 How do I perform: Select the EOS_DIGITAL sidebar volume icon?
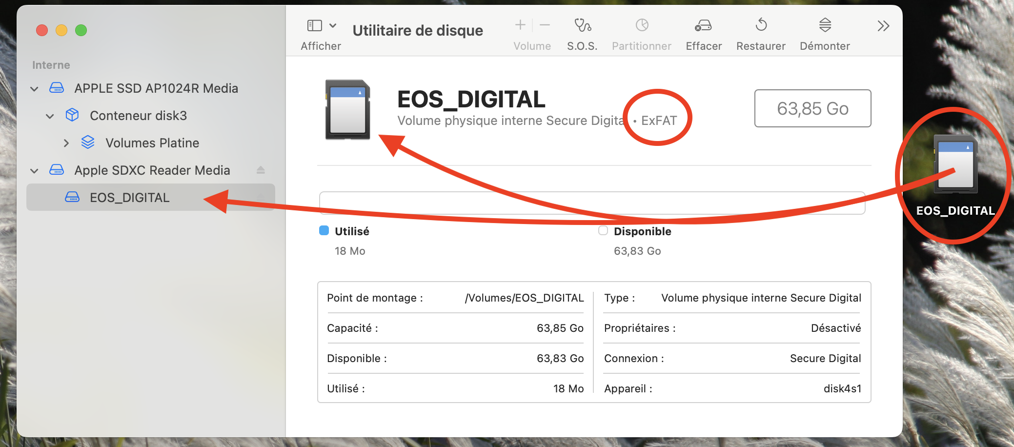point(72,197)
